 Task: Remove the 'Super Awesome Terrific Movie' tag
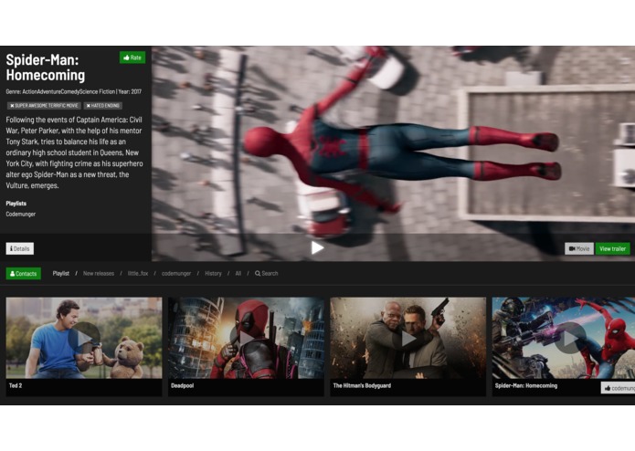coord(12,106)
